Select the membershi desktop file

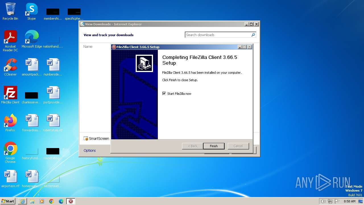coord(53,14)
